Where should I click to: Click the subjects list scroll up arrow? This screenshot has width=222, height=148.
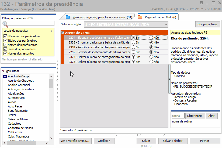[51, 77]
